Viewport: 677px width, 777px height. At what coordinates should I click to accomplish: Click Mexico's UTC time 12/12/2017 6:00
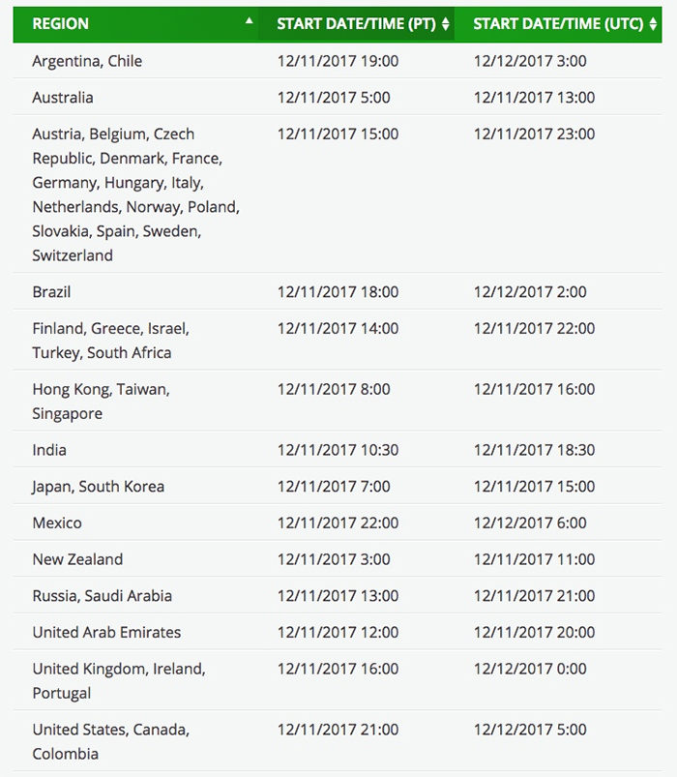[530, 523]
